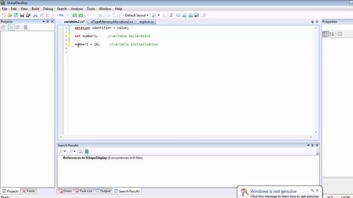Toggle pin on Search Results panel
This screenshot has width=353, height=198.
pyautogui.click(x=313, y=145)
